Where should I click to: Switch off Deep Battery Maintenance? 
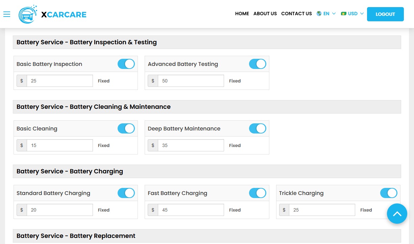(258, 128)
